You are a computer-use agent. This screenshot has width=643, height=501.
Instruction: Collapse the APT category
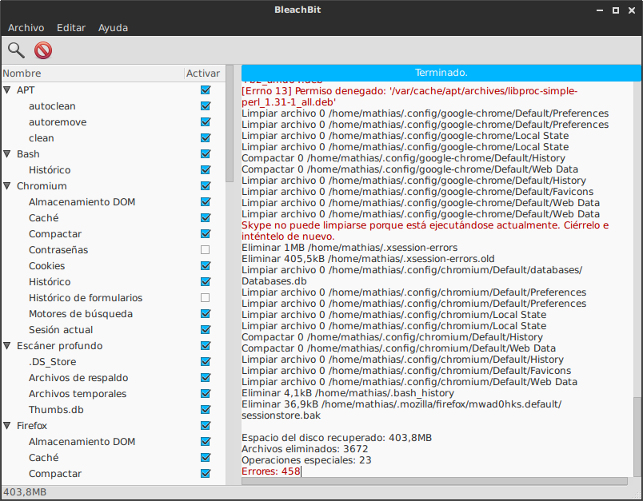tap(6, 89)
